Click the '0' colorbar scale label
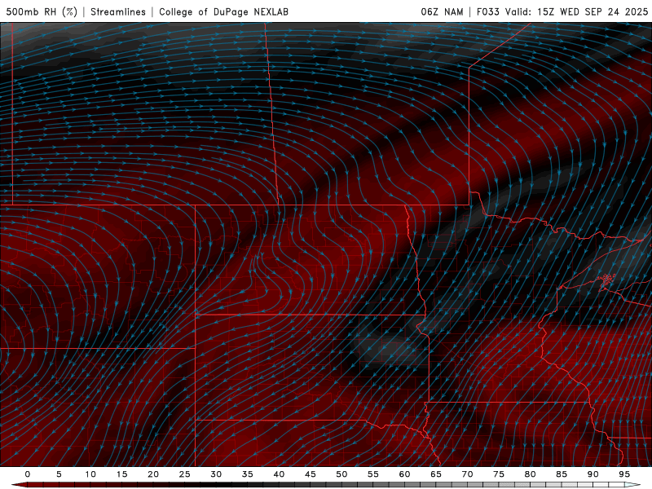The image size is (652, 489). point(28,474)
